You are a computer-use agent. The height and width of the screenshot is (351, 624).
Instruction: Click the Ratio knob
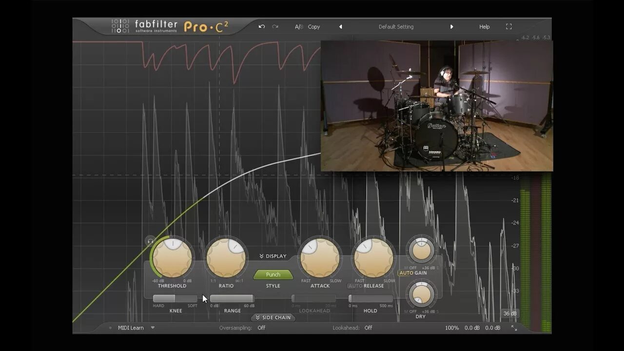(x=226, y=257)
